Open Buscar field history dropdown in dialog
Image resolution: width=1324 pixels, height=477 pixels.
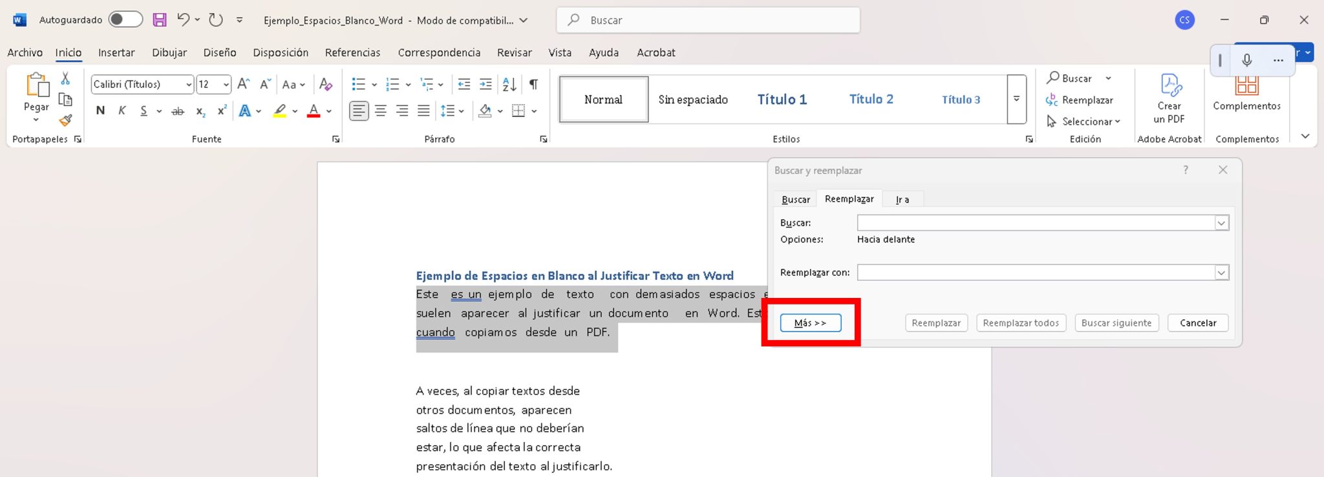1221,223
